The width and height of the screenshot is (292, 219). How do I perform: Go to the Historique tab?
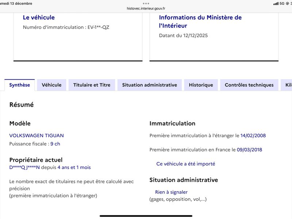pos(201,85)
